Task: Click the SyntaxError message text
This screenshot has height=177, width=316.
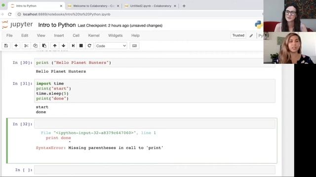Action: pyautogui.click(x=100, y=148)
